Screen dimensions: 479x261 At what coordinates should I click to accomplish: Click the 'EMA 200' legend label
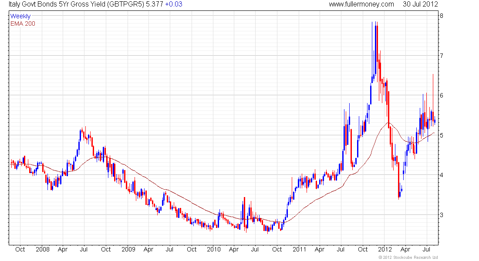coord(23,24)
